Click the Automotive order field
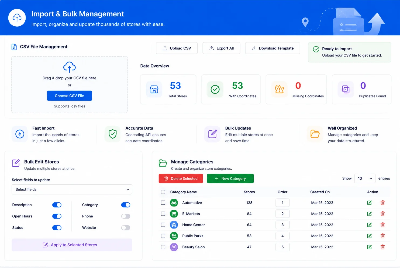This screenshot has height=268, width=400. 282,203
